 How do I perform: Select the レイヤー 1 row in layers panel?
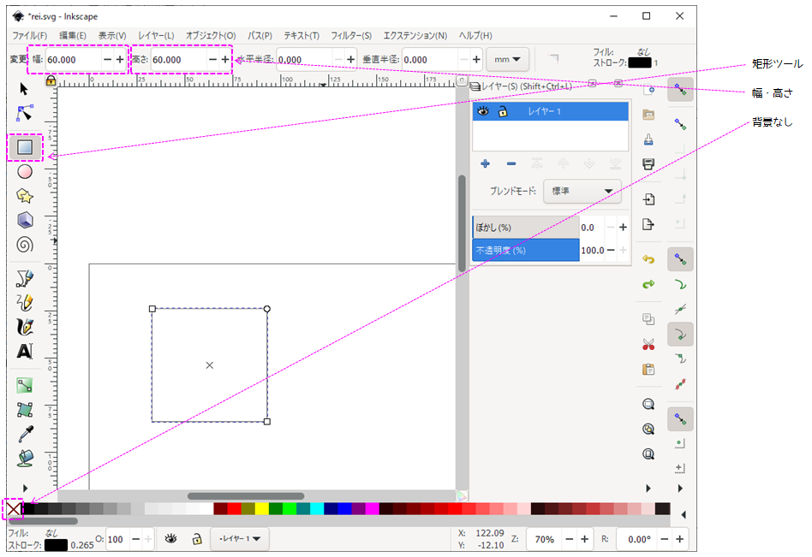pyautogui.click(x=551, y=111)
